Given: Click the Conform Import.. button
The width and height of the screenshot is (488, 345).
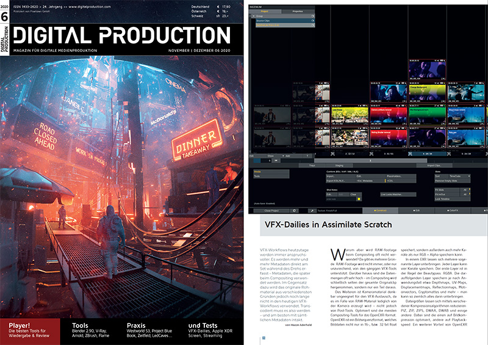Looking at the screenshot, I should pyautogui.click(x=341, y=176).
